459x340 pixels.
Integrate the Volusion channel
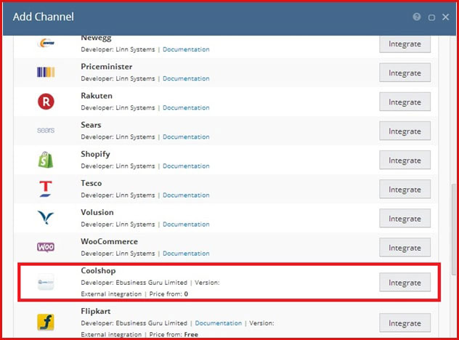pos(405,218)
